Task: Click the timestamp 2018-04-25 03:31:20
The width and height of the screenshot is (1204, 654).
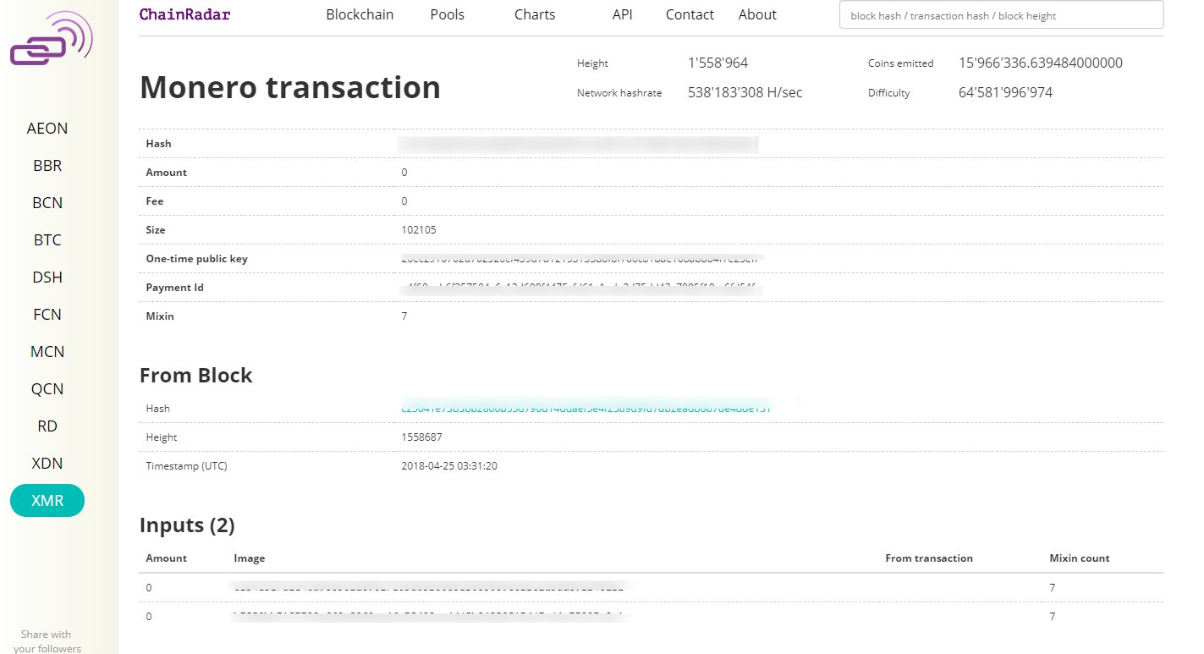Action: click(x=449, y=466)
